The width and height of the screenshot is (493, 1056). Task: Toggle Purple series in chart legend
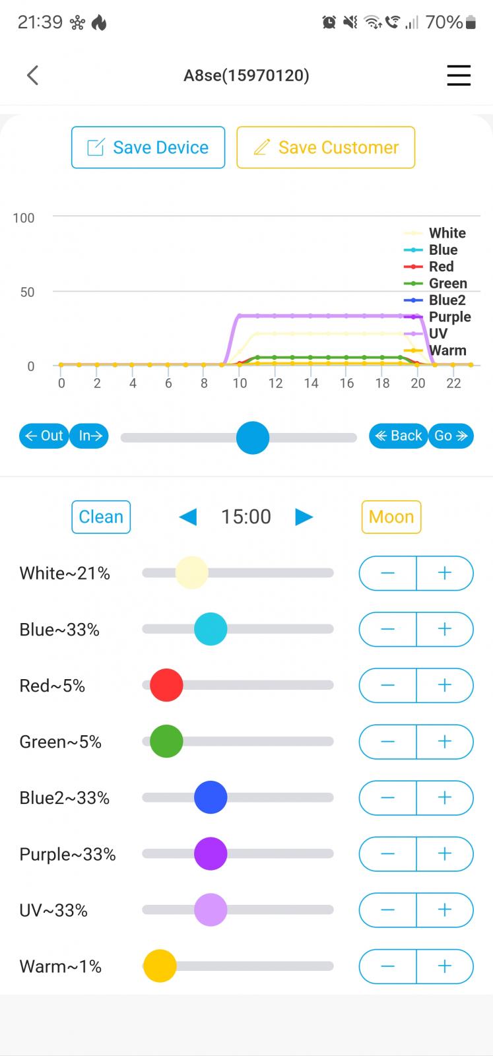[449, 317]
